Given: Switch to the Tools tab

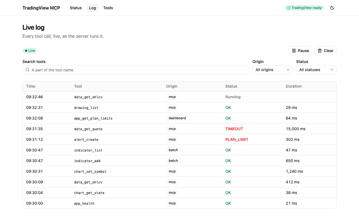Looking at the screenshot, I should point(108,8).
